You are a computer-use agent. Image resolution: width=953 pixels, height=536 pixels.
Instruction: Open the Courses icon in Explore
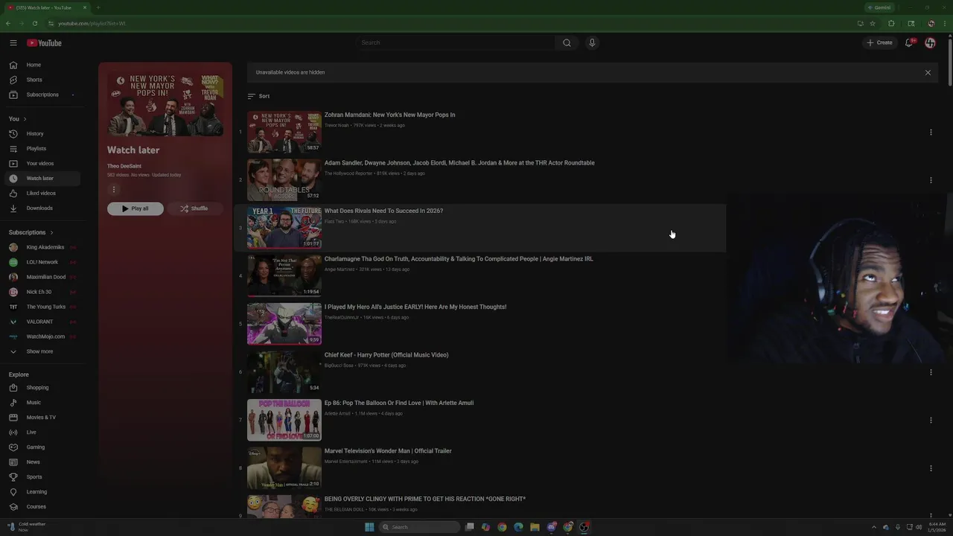[13, 507]
